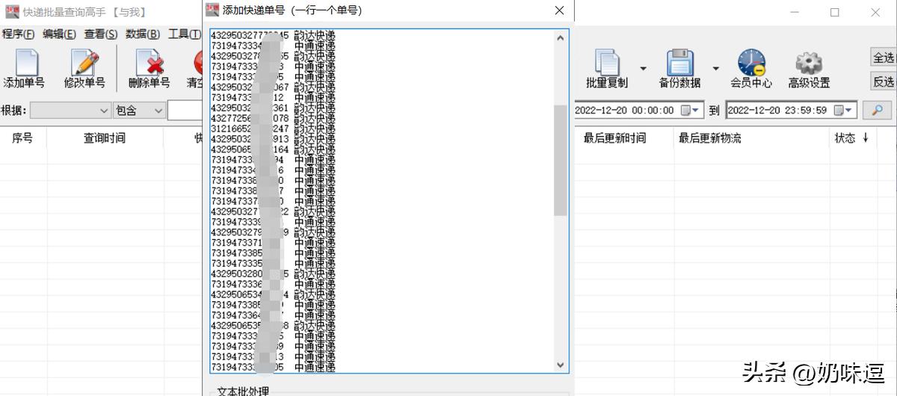
Task: Open the start date 00:00:00 calendar dropdown
Action: pyautogui.click(x=691, y=110)
